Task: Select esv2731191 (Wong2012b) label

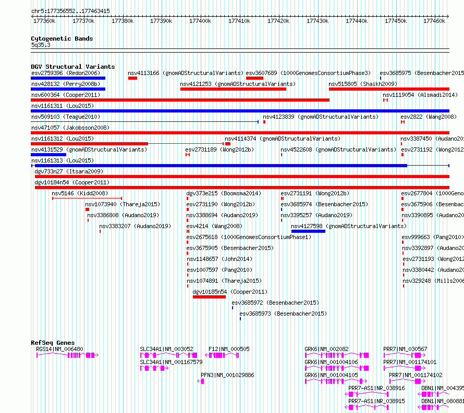Action: 315,193
